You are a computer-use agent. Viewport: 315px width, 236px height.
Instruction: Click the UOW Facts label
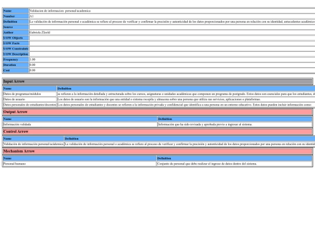tap(16, 43)
